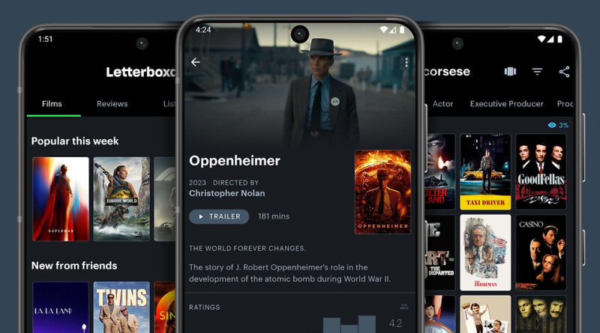
Task: Switch to the Reviews tab
Action: click(x=112, y=104)
